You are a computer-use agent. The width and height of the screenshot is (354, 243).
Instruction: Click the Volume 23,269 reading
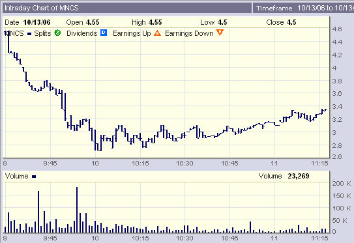284,176
